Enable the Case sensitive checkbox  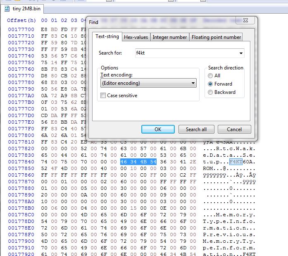tap(103, 96)
